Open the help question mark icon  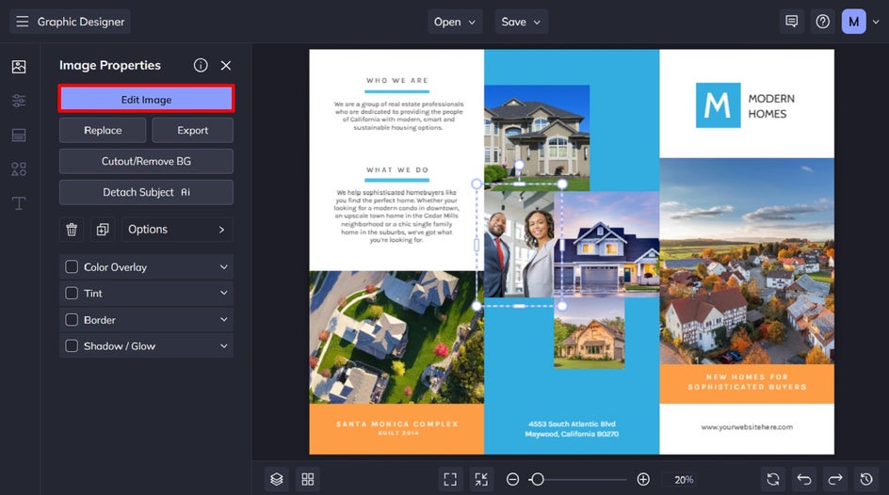coord(823,22)
